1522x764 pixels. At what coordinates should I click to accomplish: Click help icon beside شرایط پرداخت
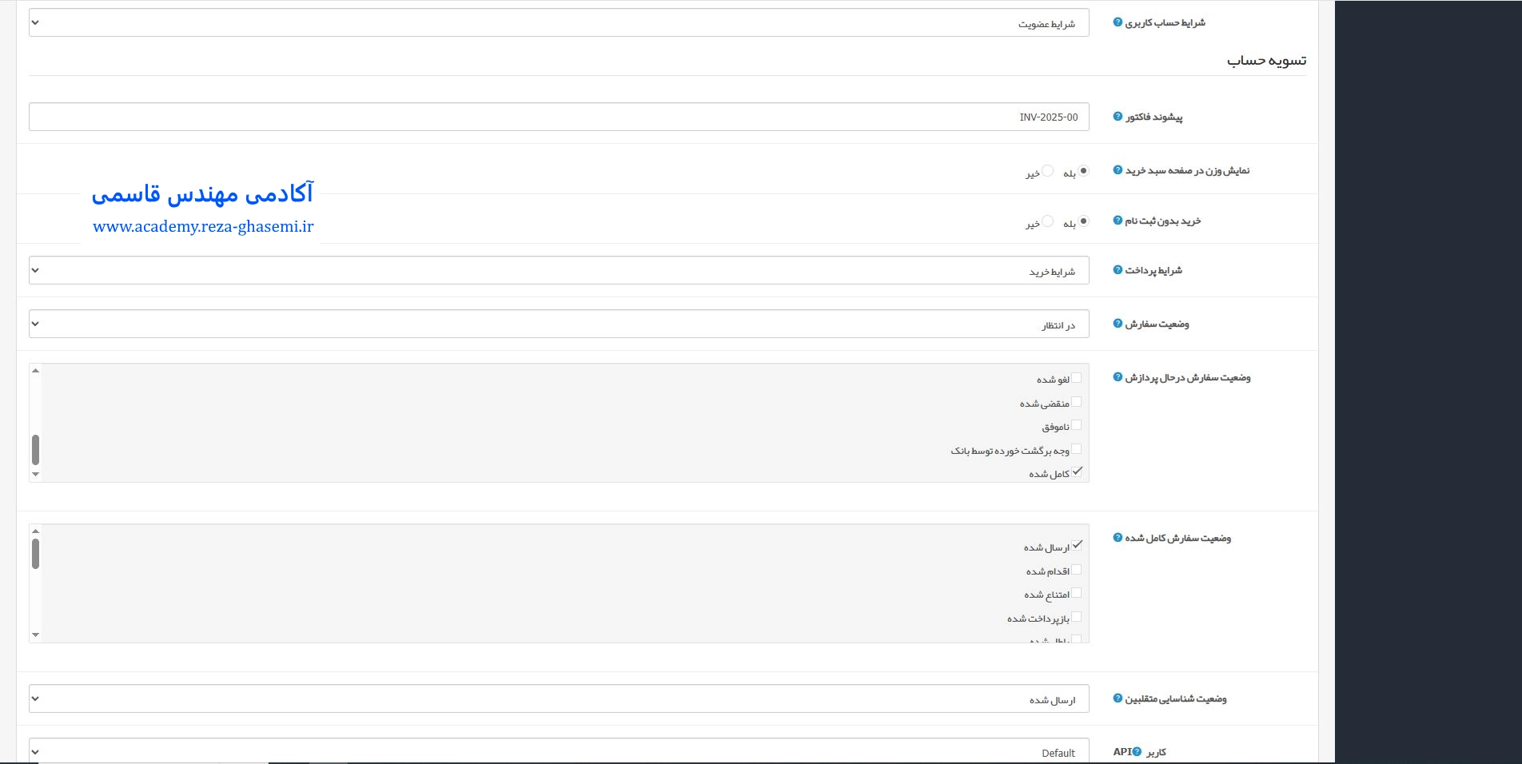coord(1118,270)
